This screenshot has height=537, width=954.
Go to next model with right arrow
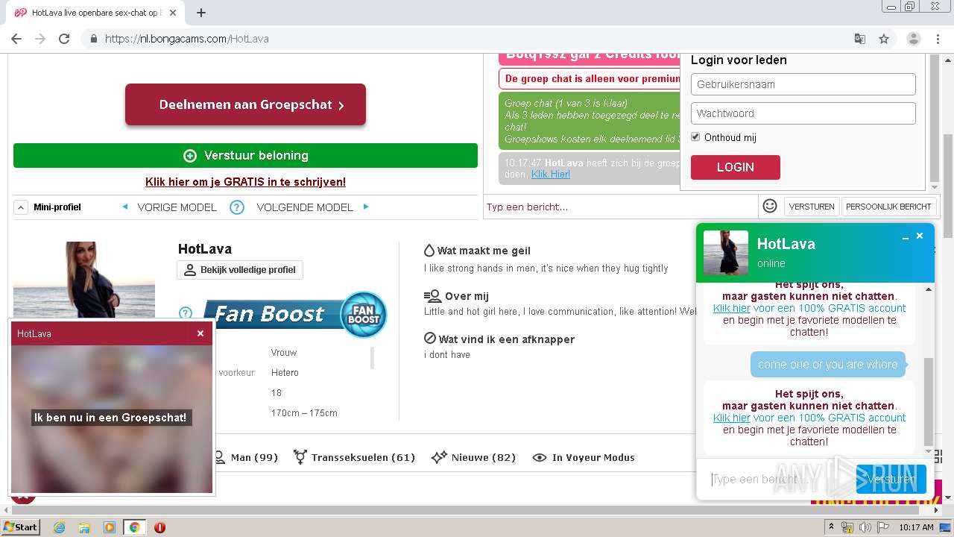pyautogui.click(x=366, y=207)
